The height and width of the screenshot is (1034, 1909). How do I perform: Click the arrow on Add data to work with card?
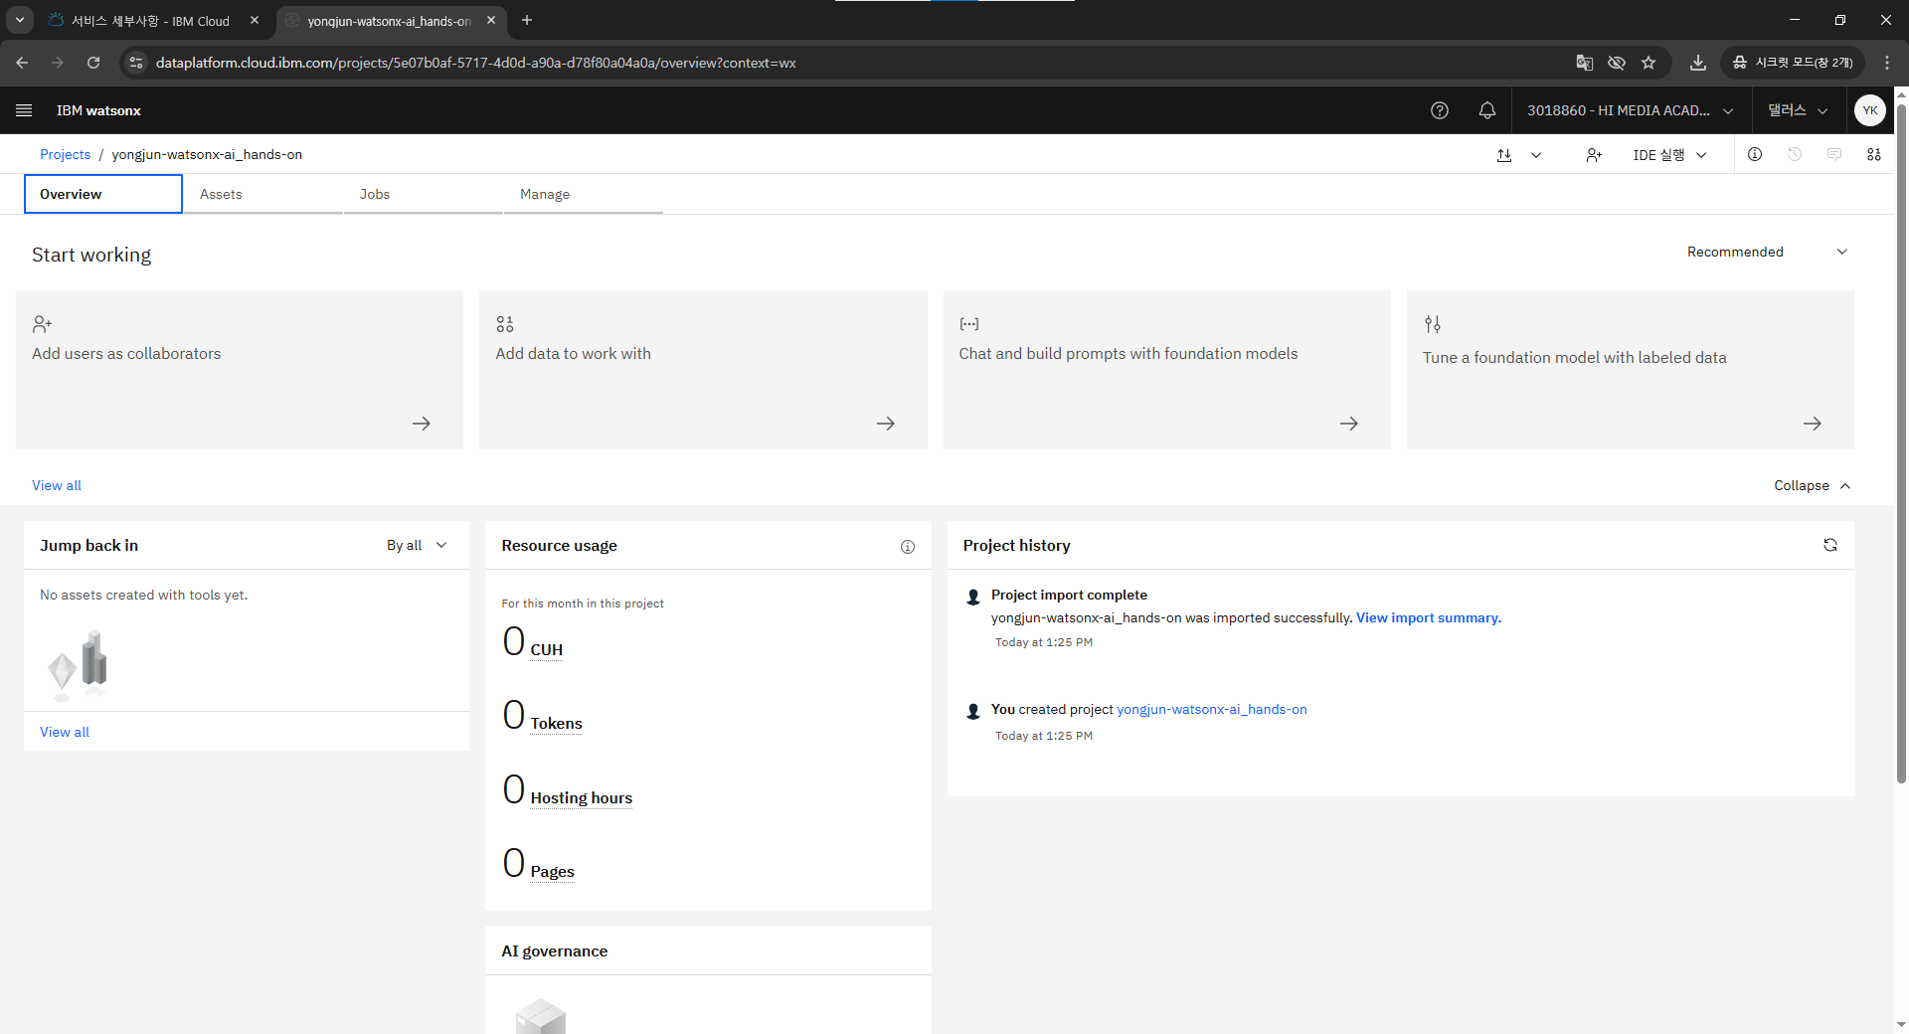tap(886, 424)
